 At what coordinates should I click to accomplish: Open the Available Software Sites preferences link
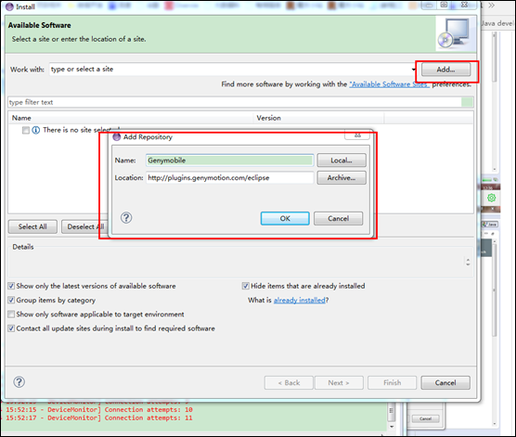[389, 84]
